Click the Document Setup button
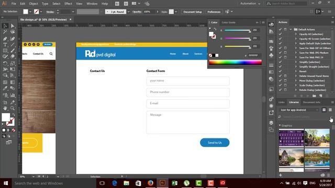This screenshot has width=335, height=188. point(193,11)
